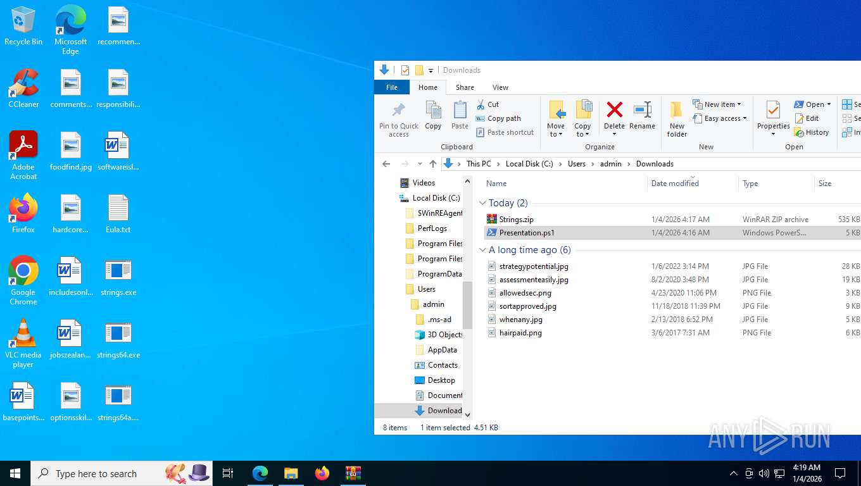Select the Google Chrome desktop shortcut
Viewport: 861px width, 486px height.
click(23, 280)
